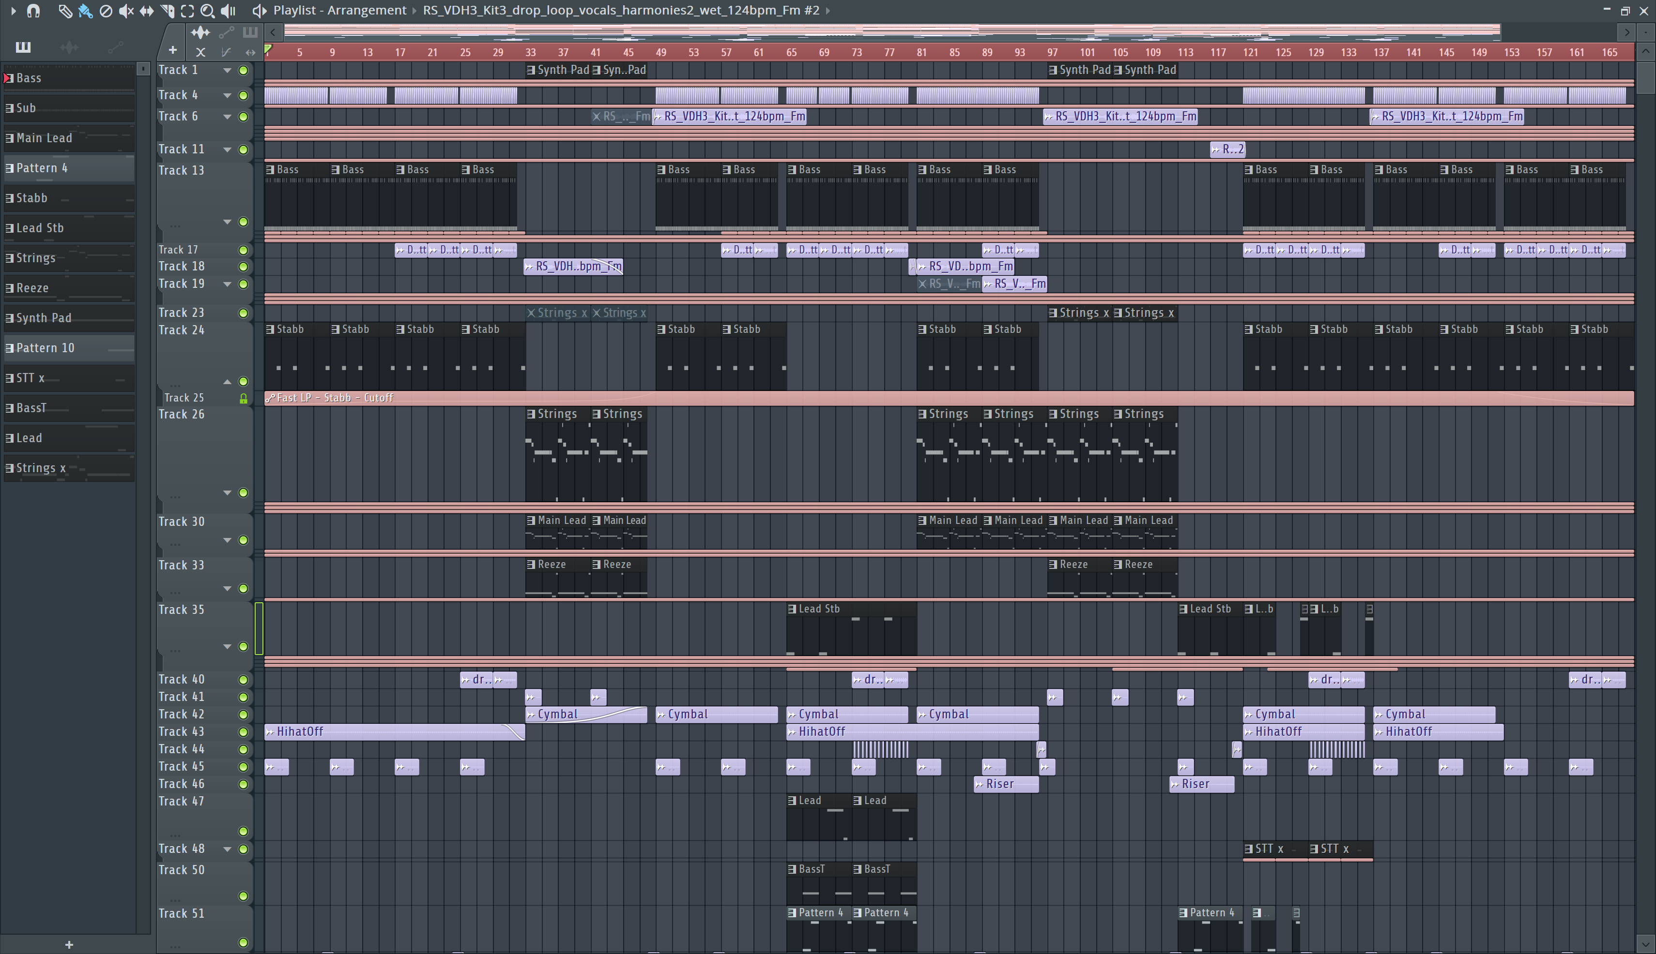
Task: Show patterns in the picker panel
Action: pyautogui.click(x=23, y=46)
